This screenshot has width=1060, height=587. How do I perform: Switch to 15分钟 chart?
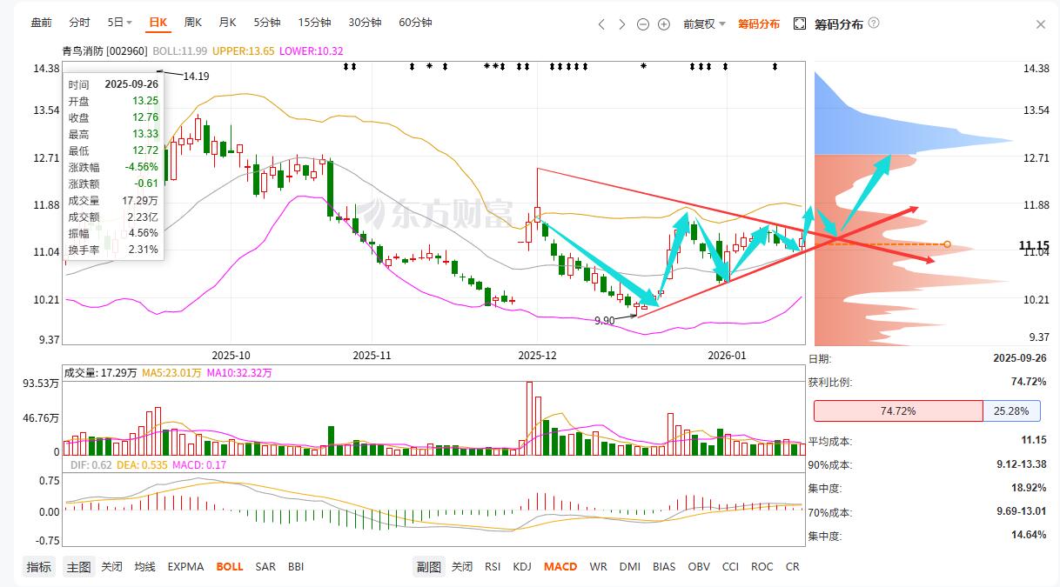(314, 23)
